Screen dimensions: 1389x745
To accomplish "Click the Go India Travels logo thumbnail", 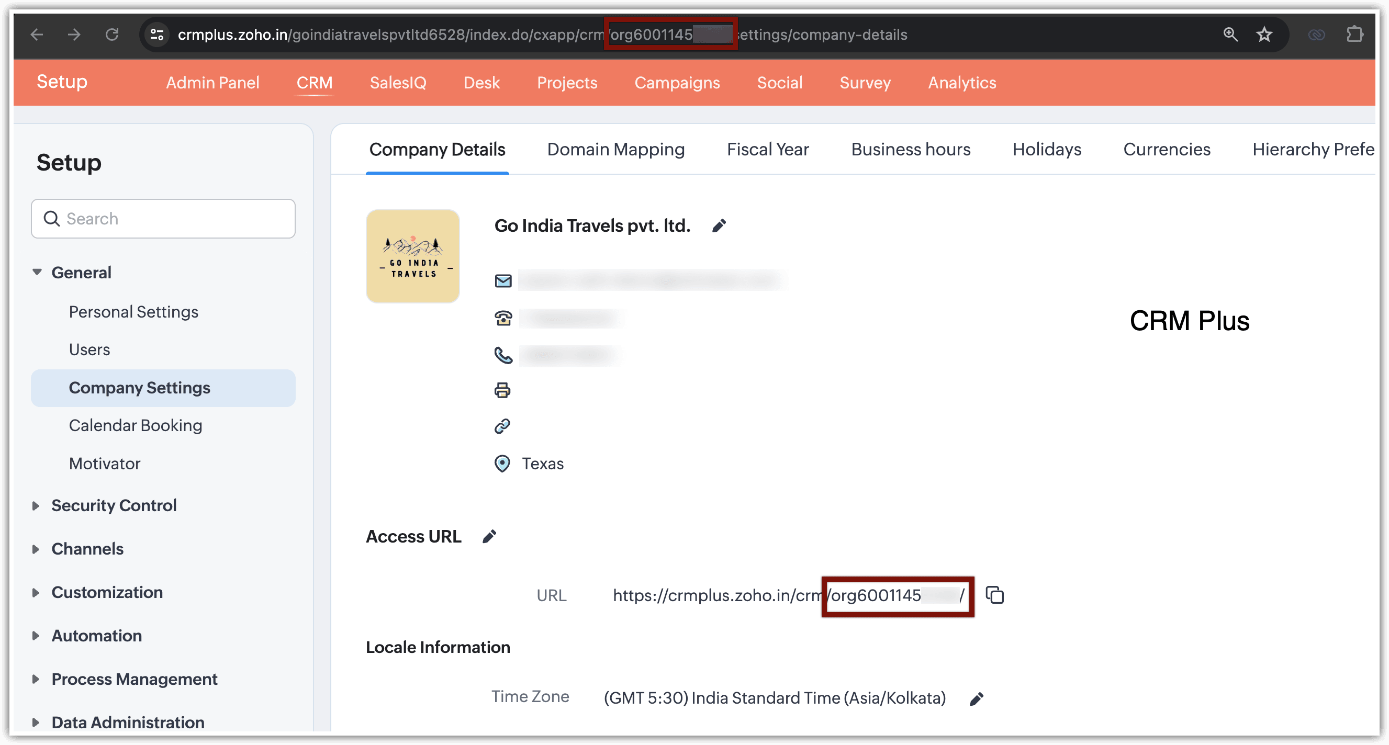I will coord(412,256).
